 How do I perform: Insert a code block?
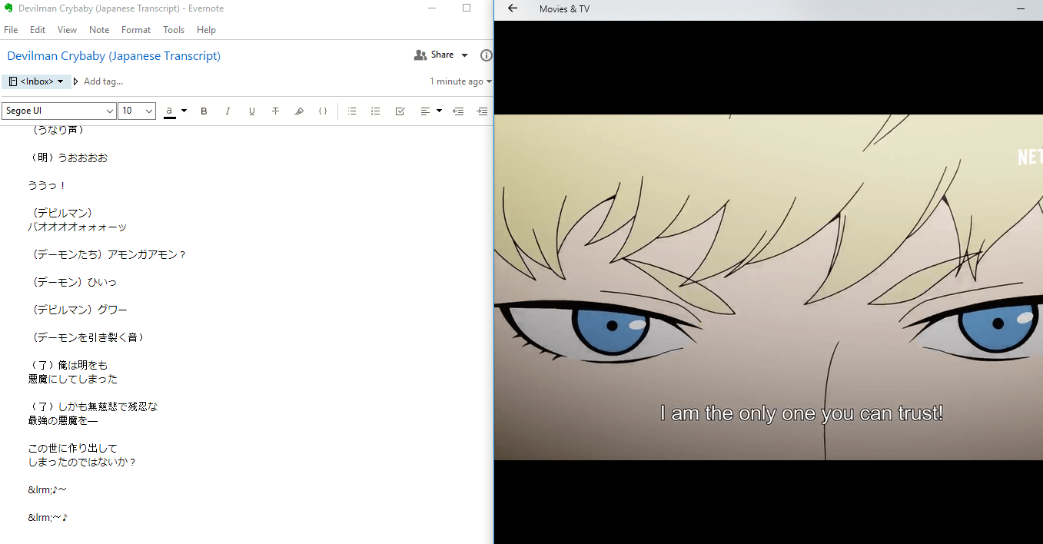tap(323, 111)
